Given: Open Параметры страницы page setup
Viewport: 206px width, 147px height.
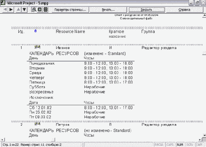Looking at the screenshot, I should (70, 10).
